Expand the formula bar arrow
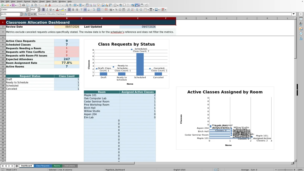 click(x=294, y=14)
